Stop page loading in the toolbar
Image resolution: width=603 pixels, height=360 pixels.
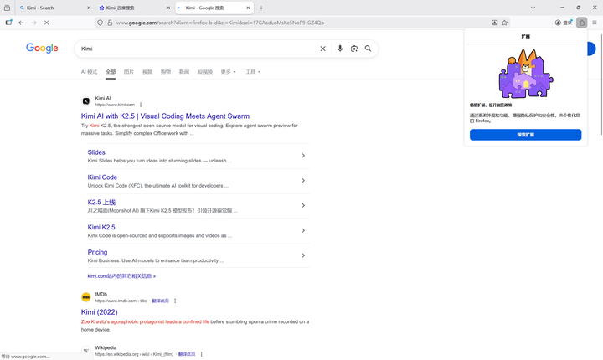click(x=46, y=23)
